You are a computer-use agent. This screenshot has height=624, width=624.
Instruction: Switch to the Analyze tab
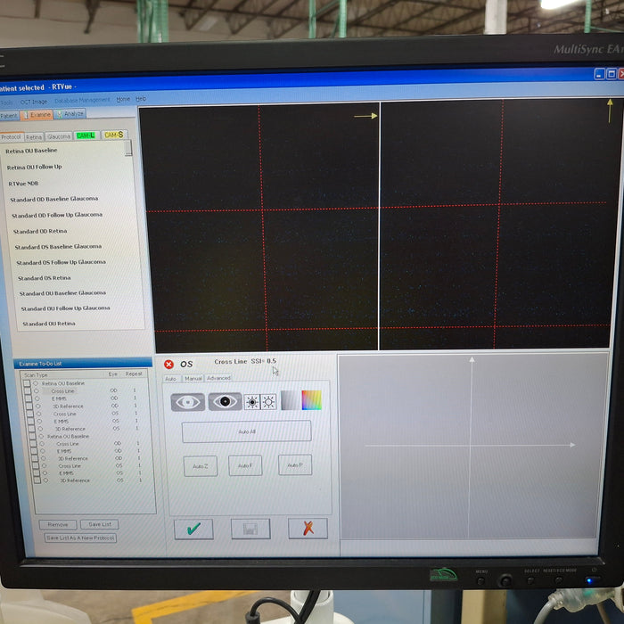pyautogui.click(x=70, y=114)
